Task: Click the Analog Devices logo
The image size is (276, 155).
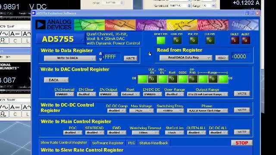Action: click(x=53, y=25)
